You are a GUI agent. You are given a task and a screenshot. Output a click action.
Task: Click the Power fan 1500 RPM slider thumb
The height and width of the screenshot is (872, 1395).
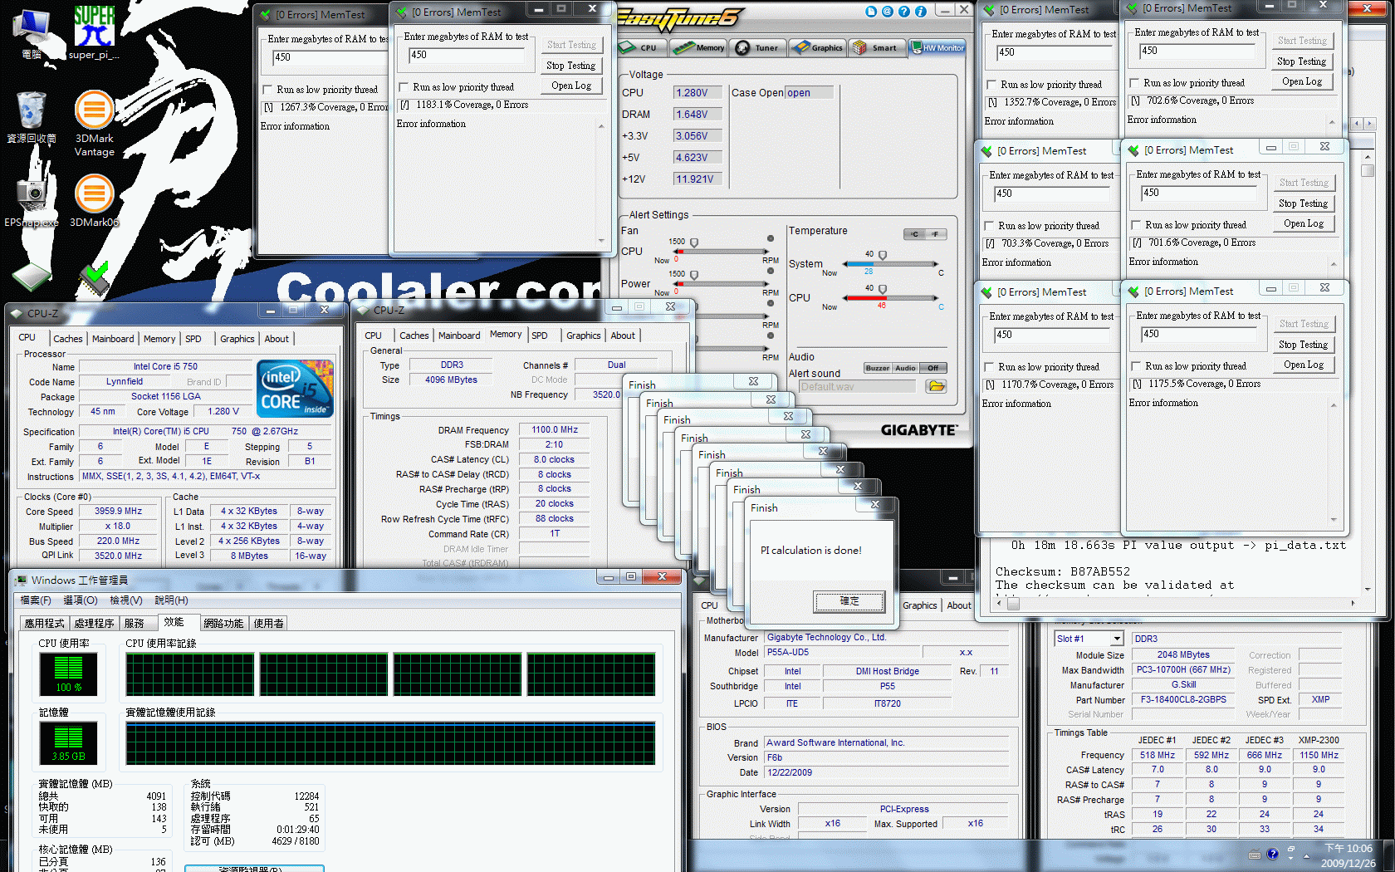(694, 274)
